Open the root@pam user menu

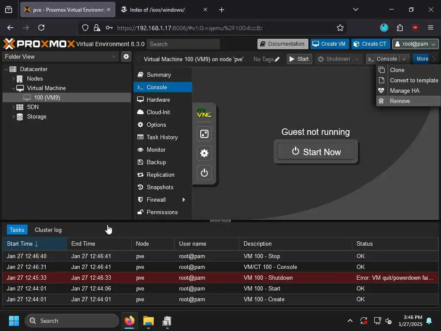click(415, 44)
